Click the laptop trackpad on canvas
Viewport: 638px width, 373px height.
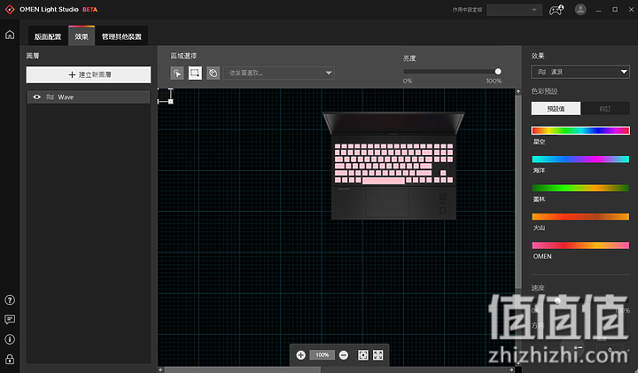tap(387, 202)
